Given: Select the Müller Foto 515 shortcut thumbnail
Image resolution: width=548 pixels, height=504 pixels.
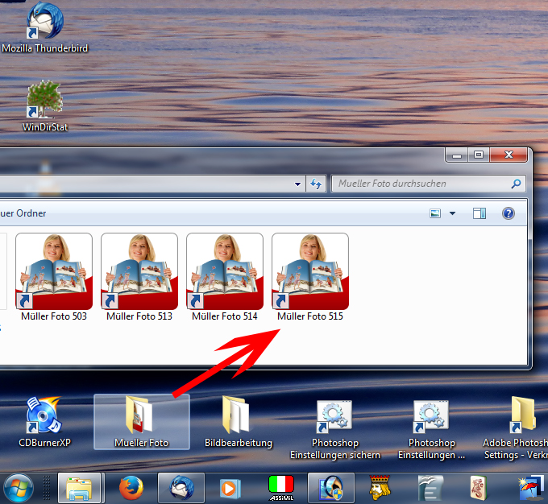Looking at the screenshot, I should click(x=310, y=271).
